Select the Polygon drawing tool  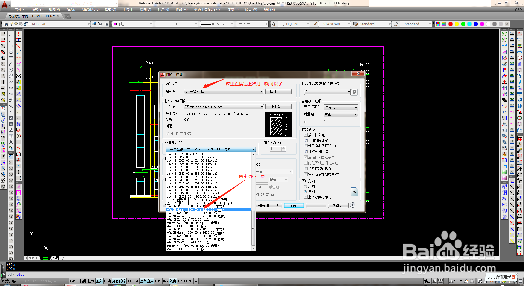[11, 52]
